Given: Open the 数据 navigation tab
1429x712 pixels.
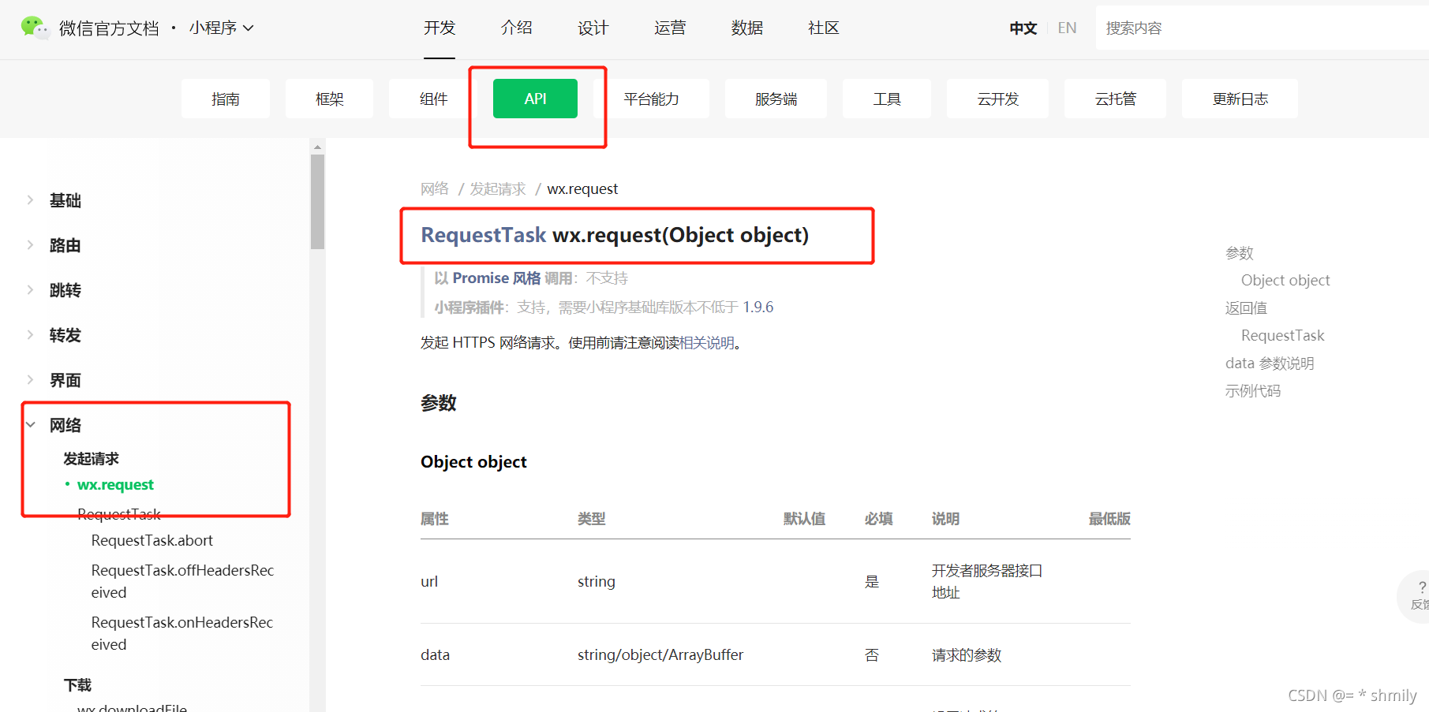Looking at the screenshot, I should (x=746, y=28).
